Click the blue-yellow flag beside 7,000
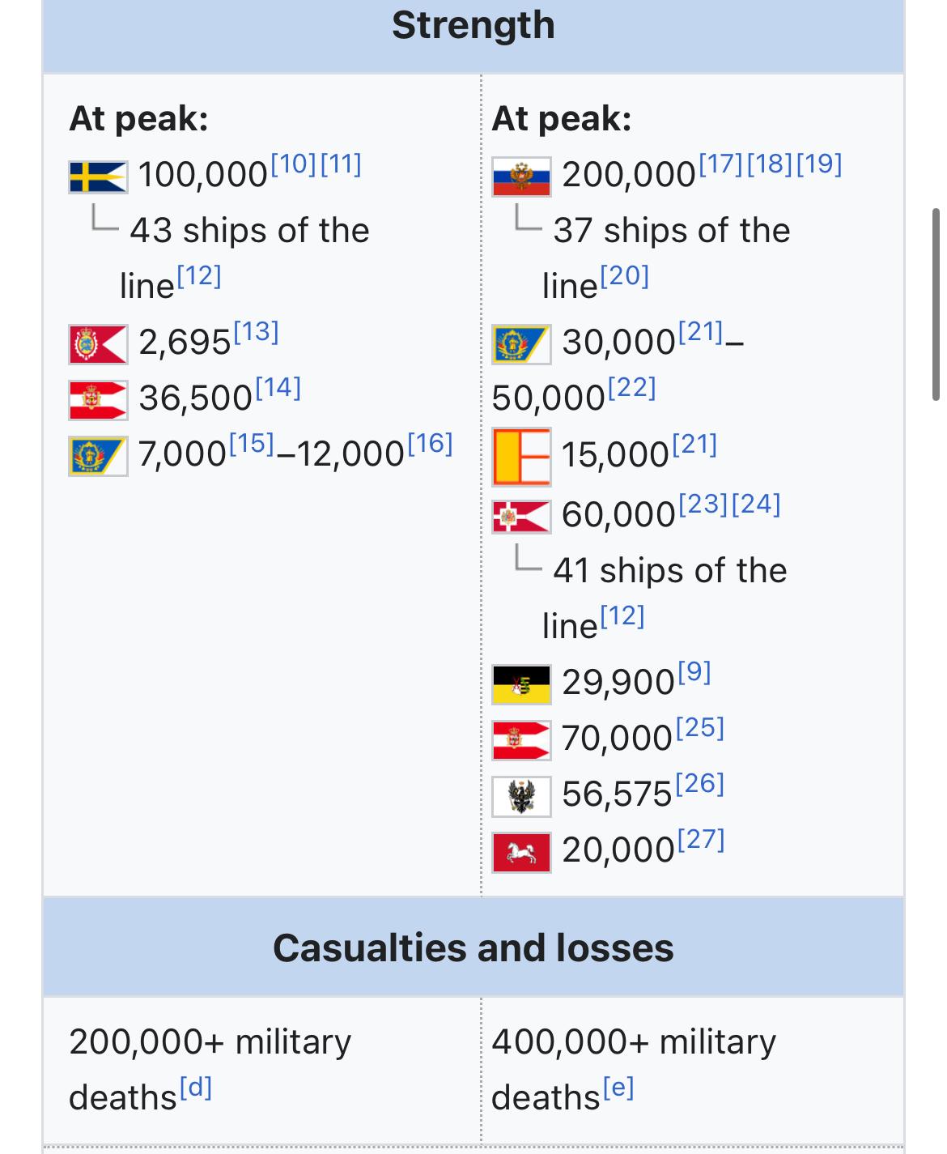947x1154 pixels. 98,456
